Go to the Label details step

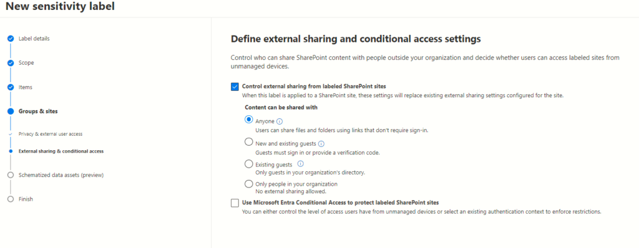pyautogui.click(x=34, y=39)
